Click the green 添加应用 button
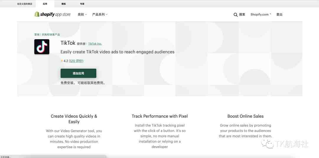The height and width of the screenshot is (158, 319). tap(78, 73)
